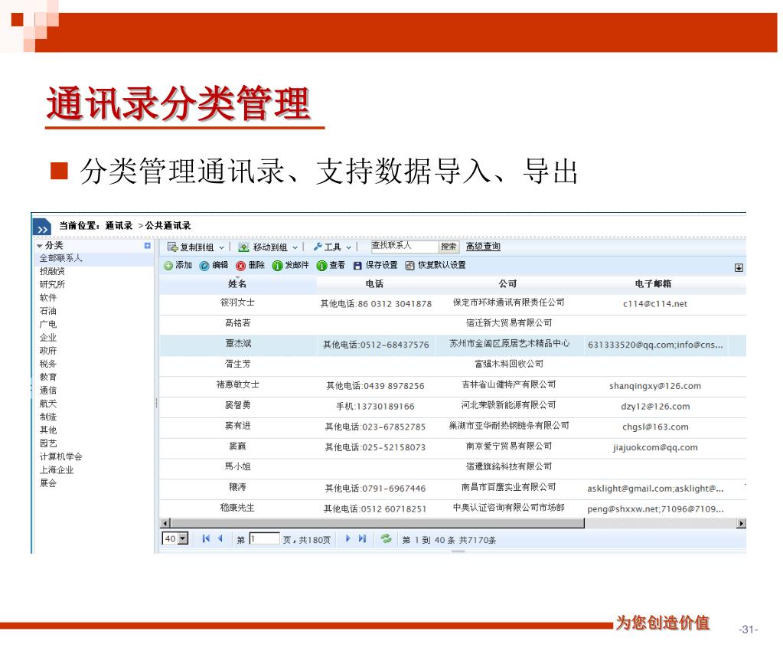
Task: Click the 查看 view icon
Action: point(321,266)
